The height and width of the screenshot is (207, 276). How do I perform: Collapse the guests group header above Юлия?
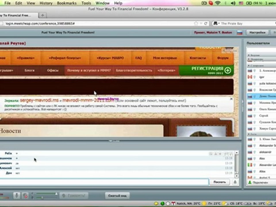click(249, 134)
